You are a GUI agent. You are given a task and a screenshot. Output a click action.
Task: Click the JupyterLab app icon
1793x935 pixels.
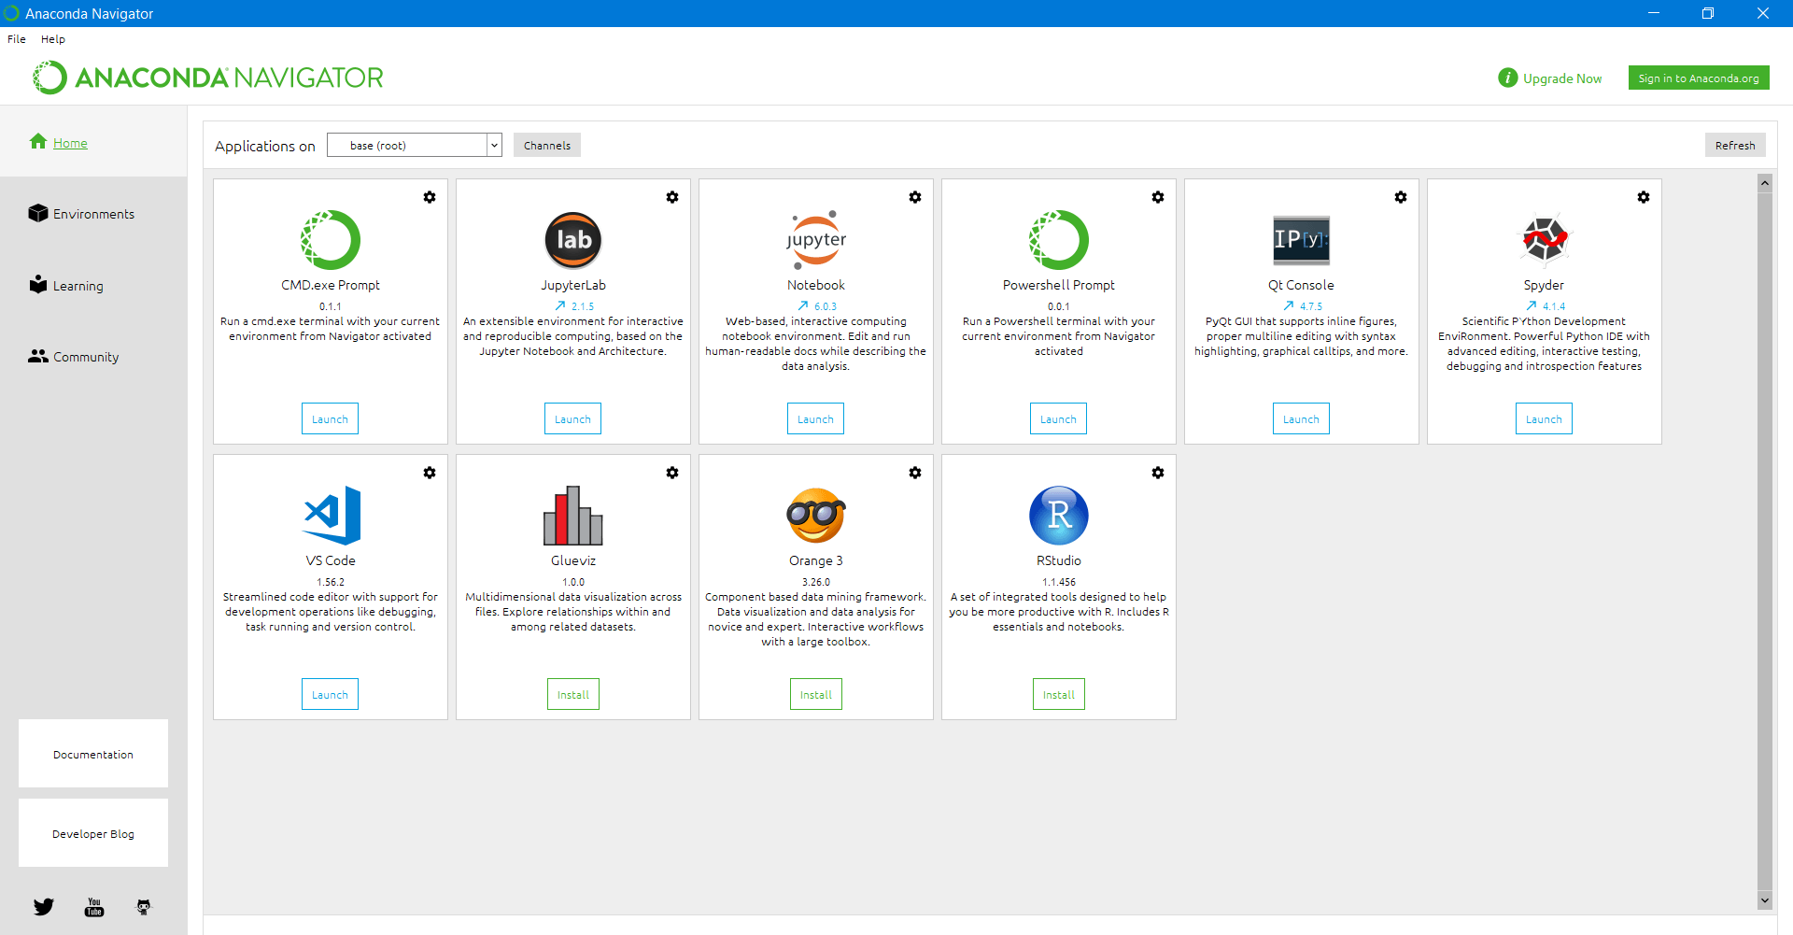(x=572, y=240)
